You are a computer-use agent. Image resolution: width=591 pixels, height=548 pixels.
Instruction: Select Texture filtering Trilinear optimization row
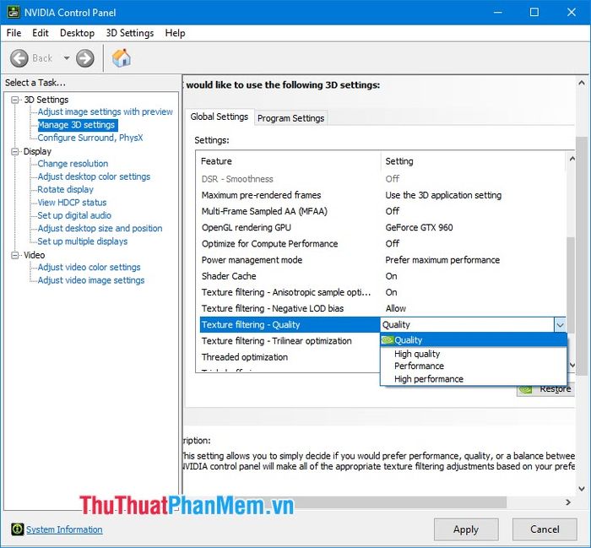289,341
